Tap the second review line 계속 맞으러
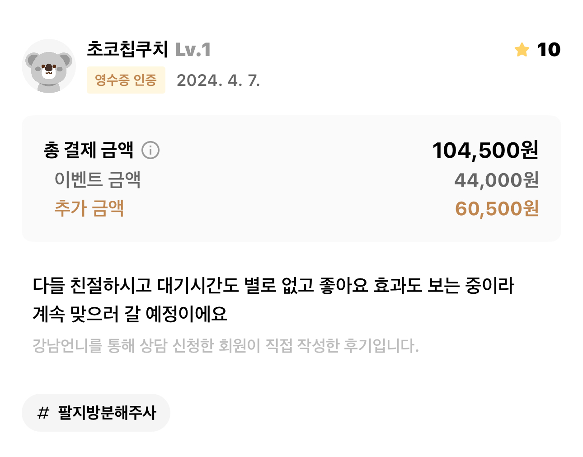Screen dimensions: 583x457 click(x=130, y=314)
